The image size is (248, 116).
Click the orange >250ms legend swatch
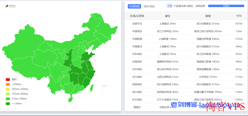8,84
